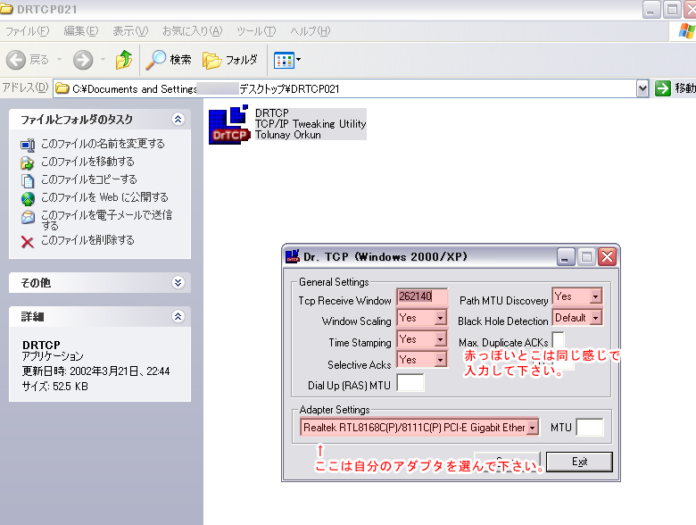This screenshot has height=525, width=696.
Task: Click copy this file (コピーする) task
Action: pyautogui.click(x=88, y=179)
